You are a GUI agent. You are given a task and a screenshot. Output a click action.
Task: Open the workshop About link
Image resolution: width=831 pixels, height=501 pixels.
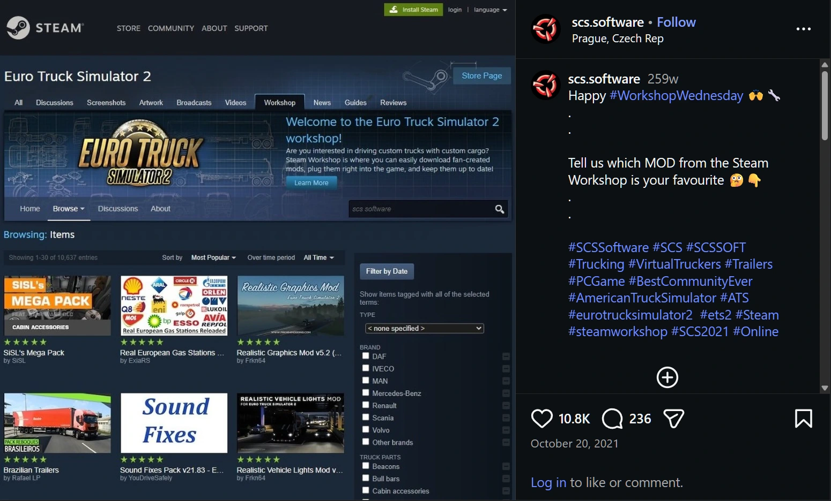[x=160, y=209]
